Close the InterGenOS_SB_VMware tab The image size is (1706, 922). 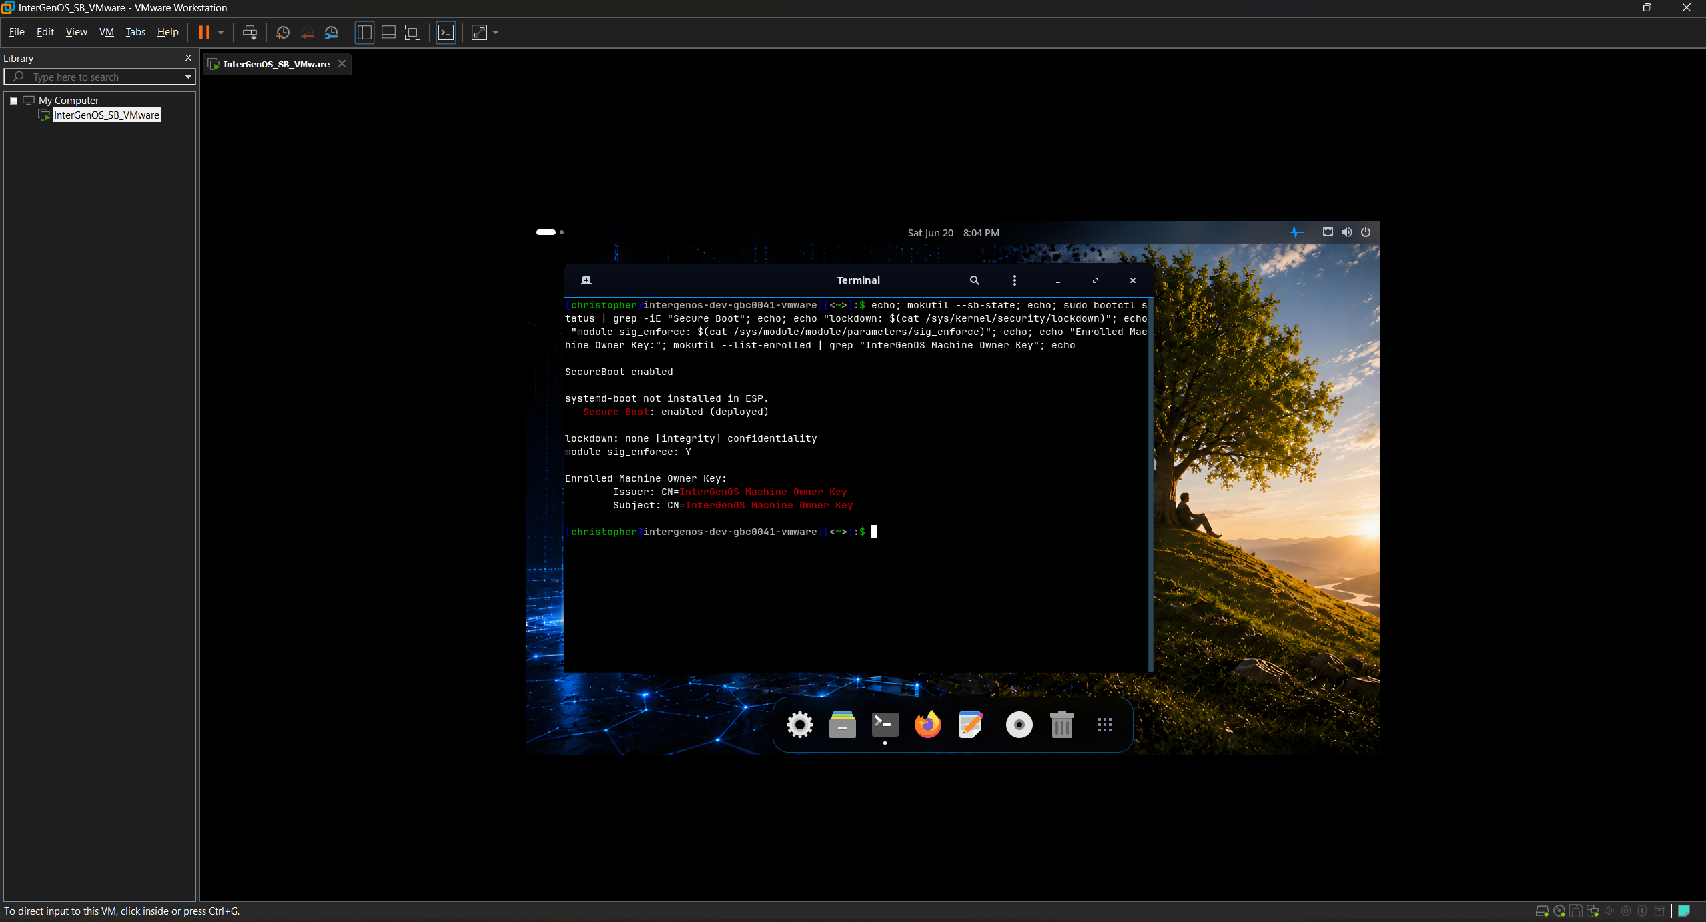342,63
